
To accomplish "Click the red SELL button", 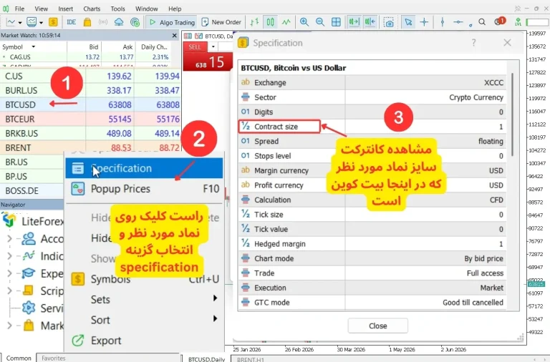I will coord(195,47).
